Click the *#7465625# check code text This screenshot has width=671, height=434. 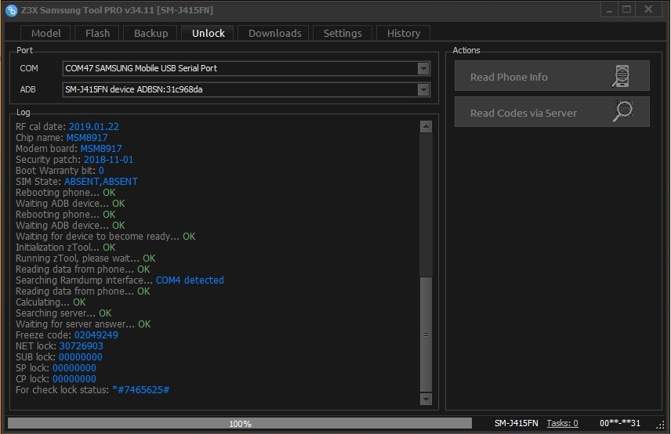pos(141,390)
